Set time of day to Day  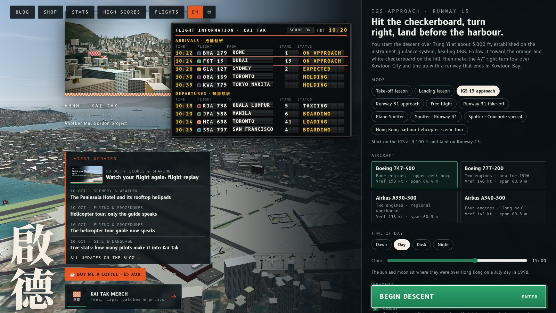coord(402,245)
